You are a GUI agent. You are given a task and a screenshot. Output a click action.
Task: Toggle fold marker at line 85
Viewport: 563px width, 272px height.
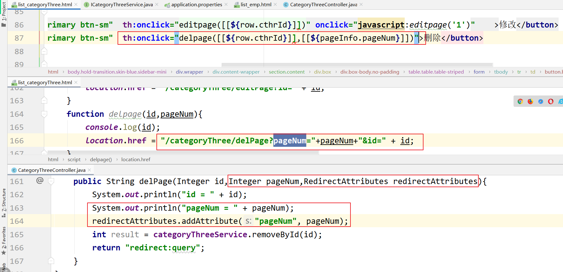tap(44, 12)
